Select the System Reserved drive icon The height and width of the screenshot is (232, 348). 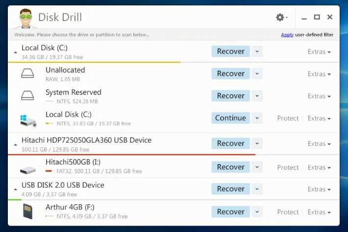pos(27,96)
